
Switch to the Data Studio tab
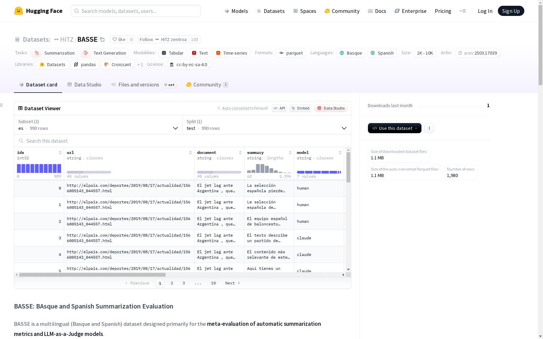click(85, 85)
